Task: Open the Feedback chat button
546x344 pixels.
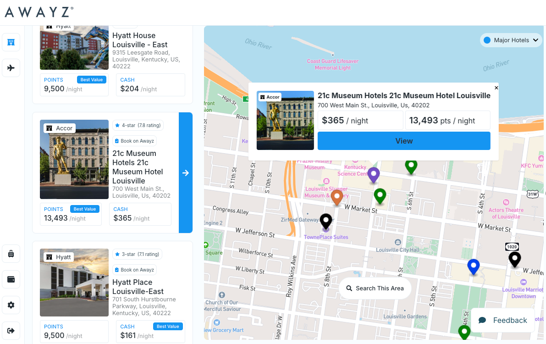Action: [x=503, y=320]
